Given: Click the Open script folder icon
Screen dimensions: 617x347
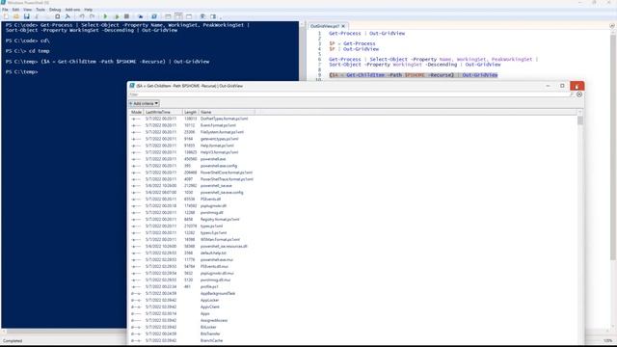Looking at the screenshot, I should 16,16.
